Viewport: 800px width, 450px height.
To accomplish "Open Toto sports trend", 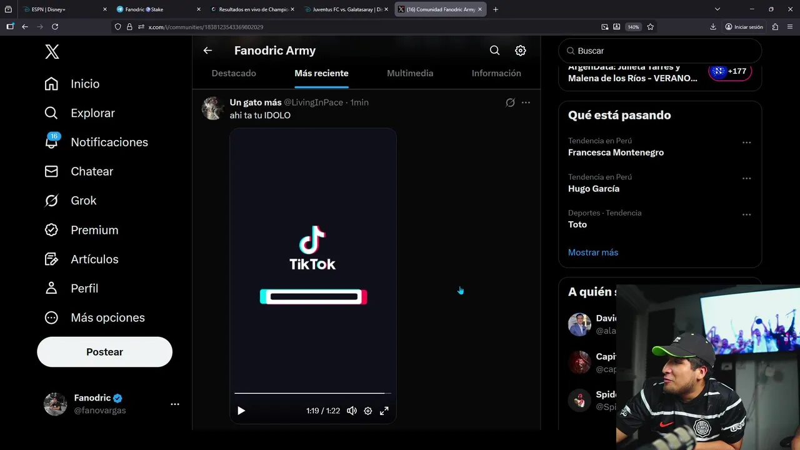I will point(577,224).
